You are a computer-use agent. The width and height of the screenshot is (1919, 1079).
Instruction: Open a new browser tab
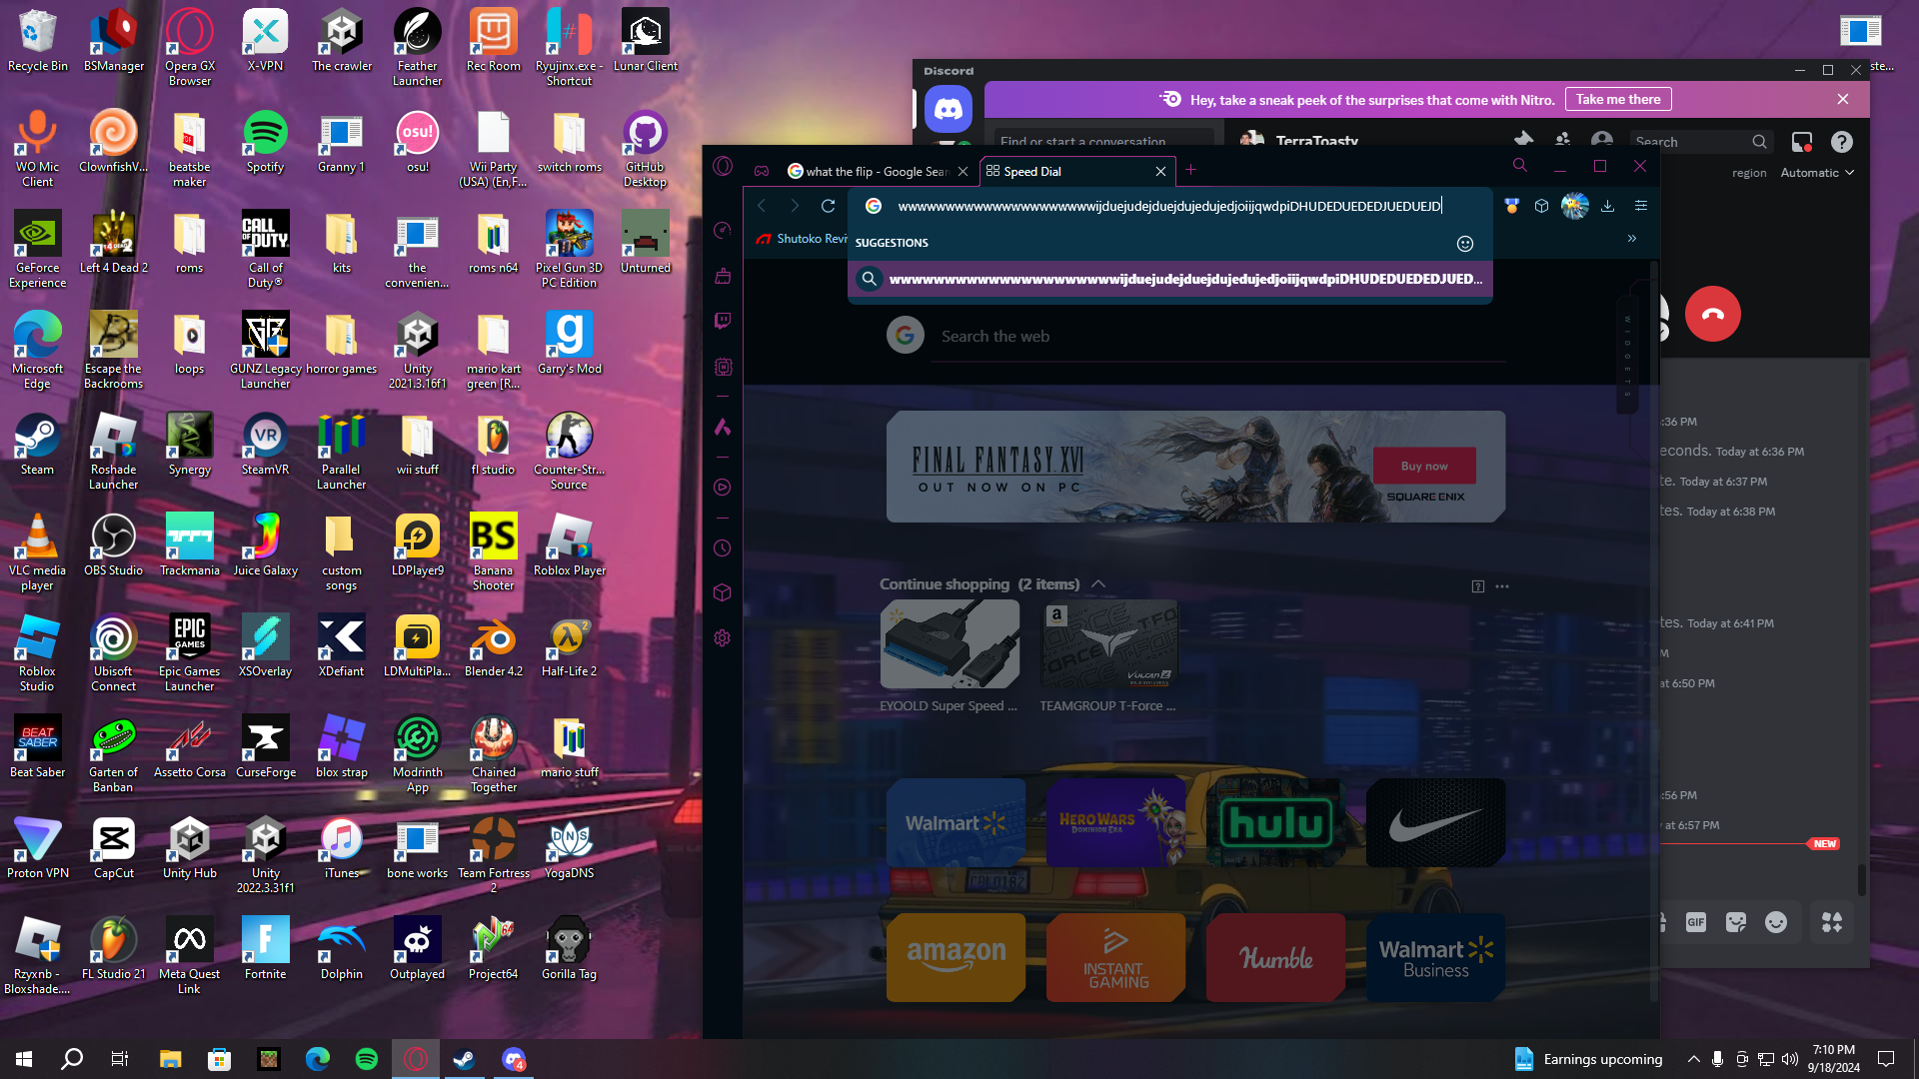(1190, 171)
